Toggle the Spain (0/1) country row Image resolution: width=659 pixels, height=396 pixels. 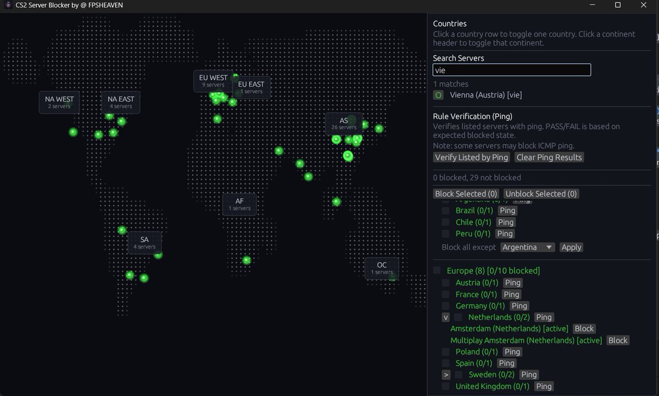pyautogui.click(x=474, y=364)
